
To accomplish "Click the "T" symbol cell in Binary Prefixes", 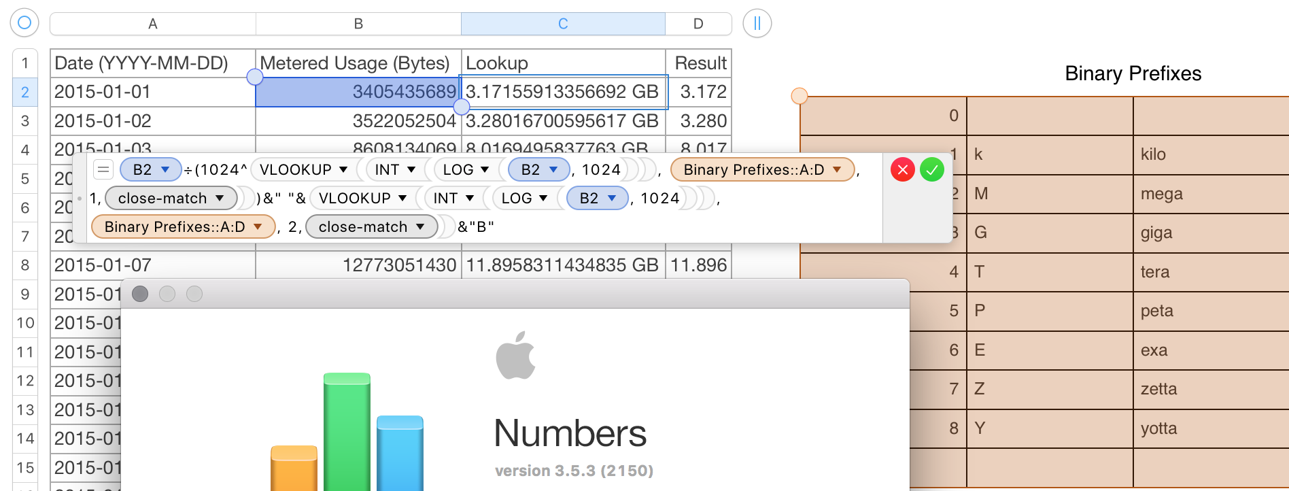I will tap(1050, 272).
